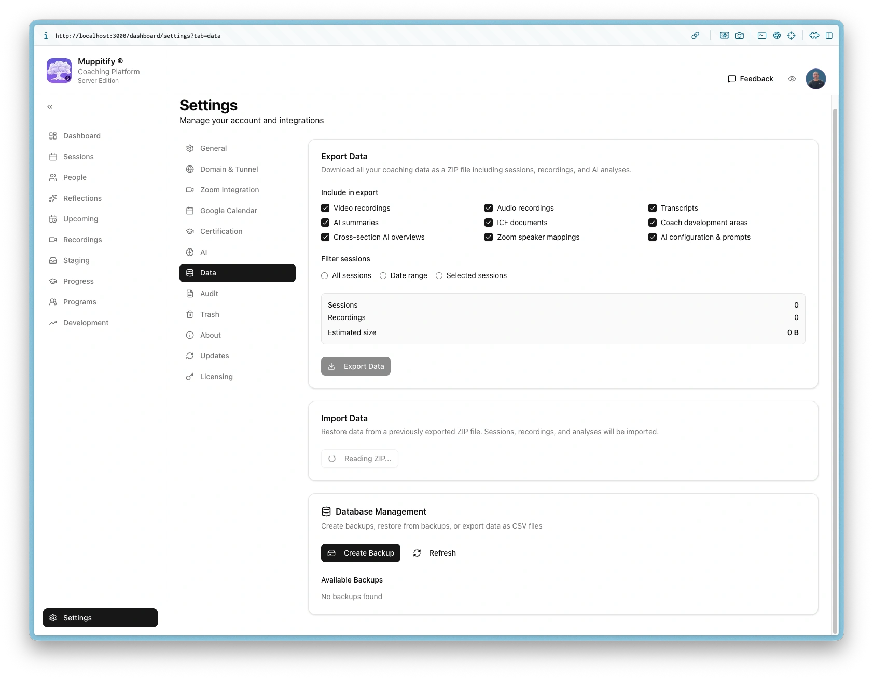Uncheck the Video recordings checkbox
This screenshot has height=679, width=873.
[325, 208]
